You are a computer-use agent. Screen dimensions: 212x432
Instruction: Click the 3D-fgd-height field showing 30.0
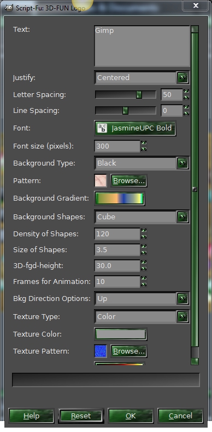point(117,265)
